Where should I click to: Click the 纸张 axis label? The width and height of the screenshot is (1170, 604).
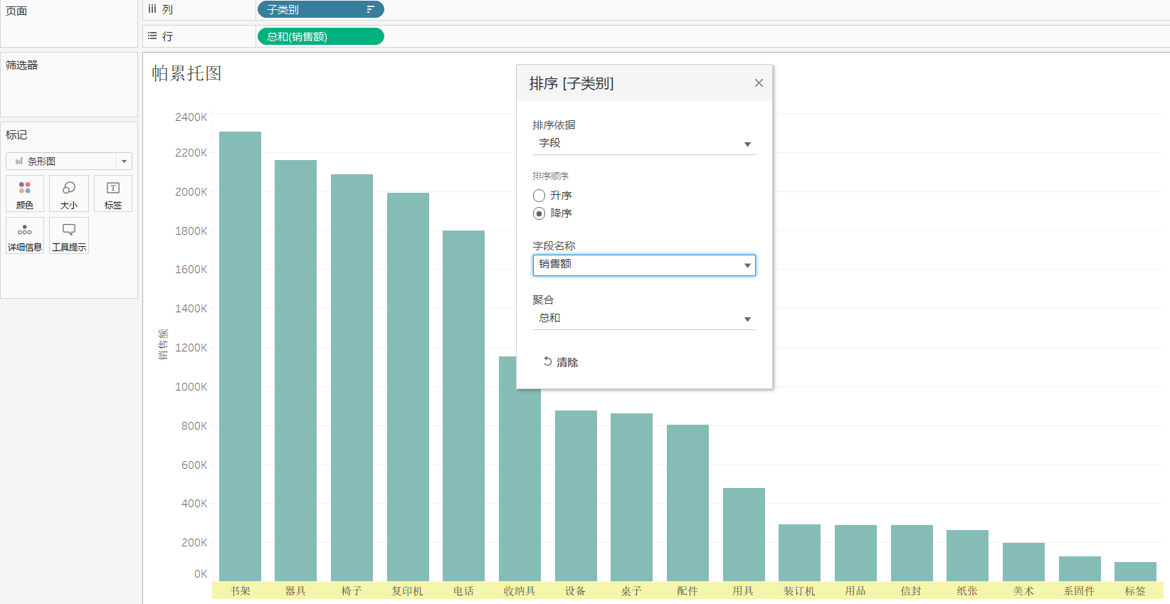(967, 590)
